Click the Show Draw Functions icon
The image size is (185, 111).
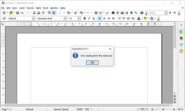107,13
